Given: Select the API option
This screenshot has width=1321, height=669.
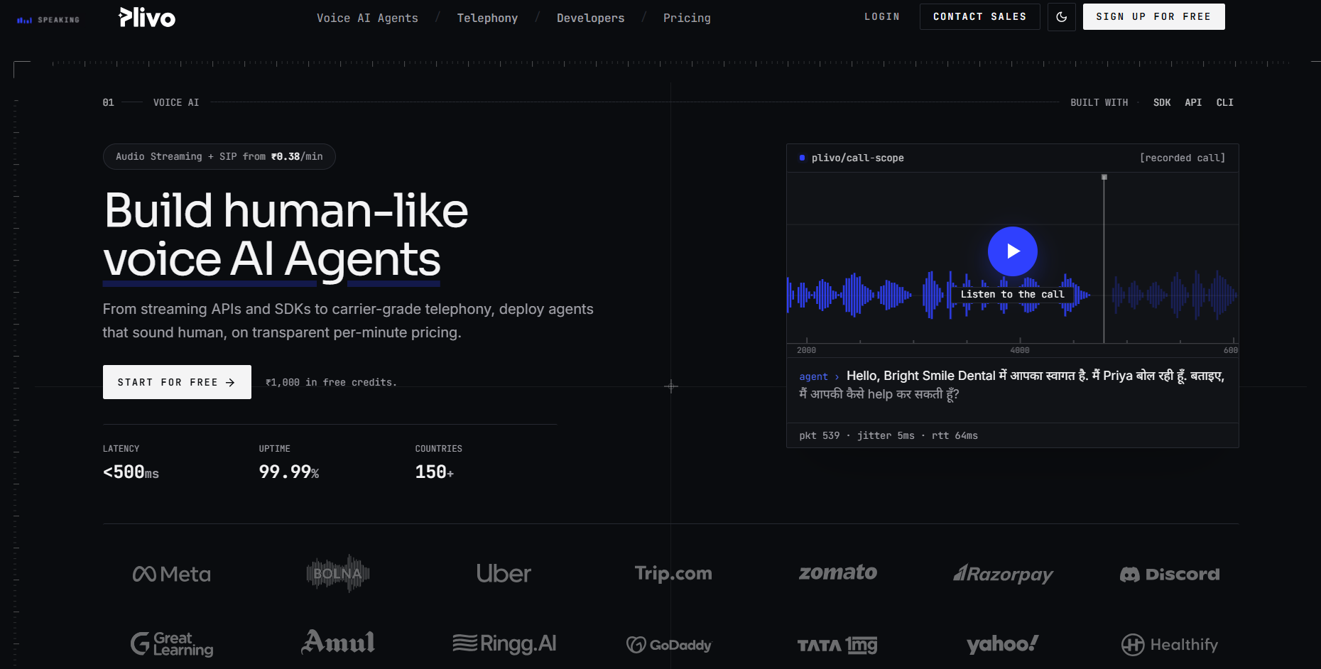Looking at the screenshot, I should (x=1193, y=102).
